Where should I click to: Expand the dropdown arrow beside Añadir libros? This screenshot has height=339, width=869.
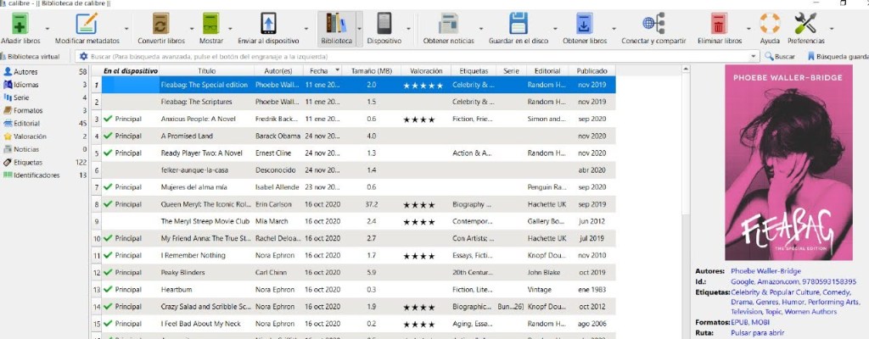(x=46, y=29)
